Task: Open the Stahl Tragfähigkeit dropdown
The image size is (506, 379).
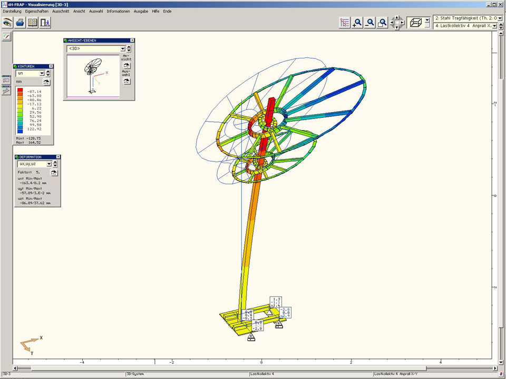Action: (x=500, y=18)
